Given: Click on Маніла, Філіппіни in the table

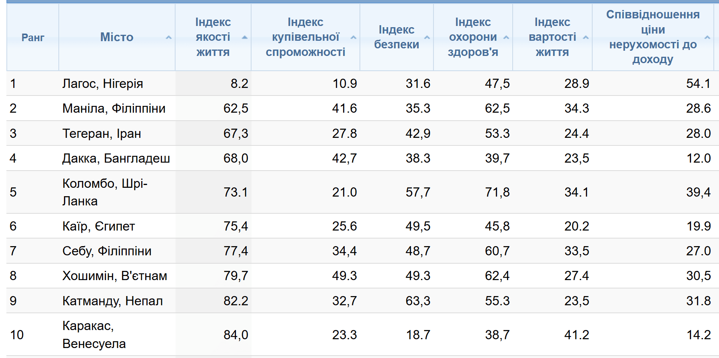Looking at the screenshot, I should 114,108.
